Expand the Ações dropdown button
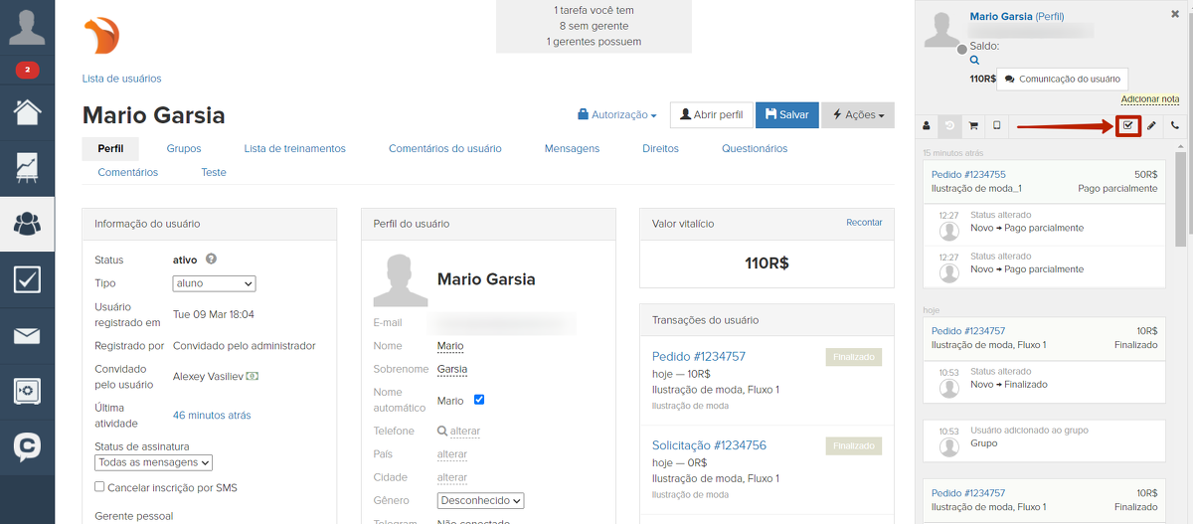The width and height of the screenshot is (1193, 524). (x=857, y=115)
